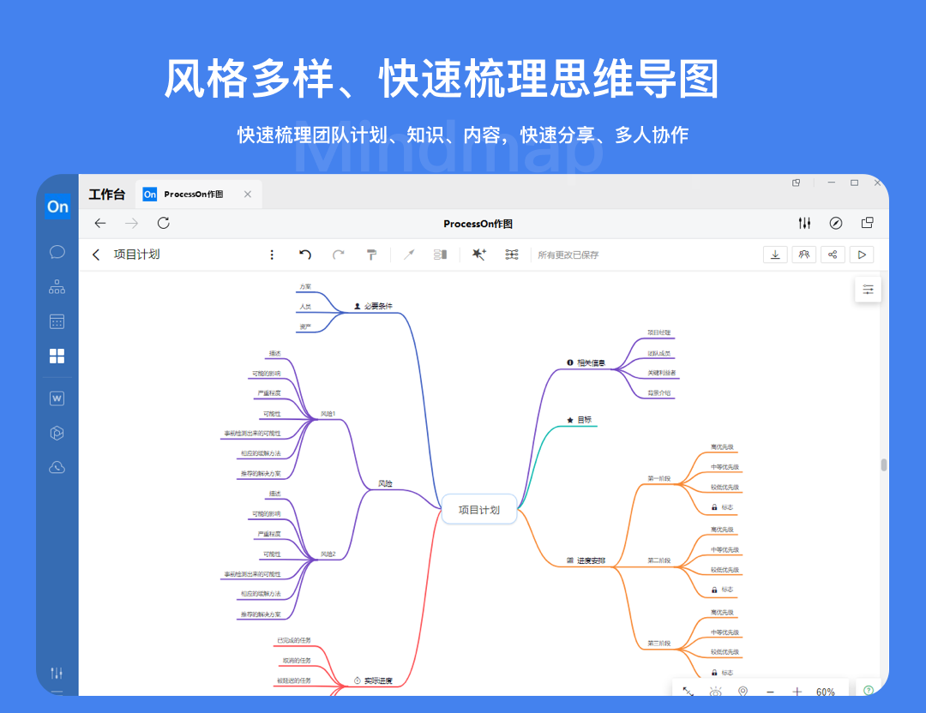The width and height of the screenshot is (926, 713).
Task: Select the 取消的任务 node
Action: pyautogui.click(x=297, y=661)
